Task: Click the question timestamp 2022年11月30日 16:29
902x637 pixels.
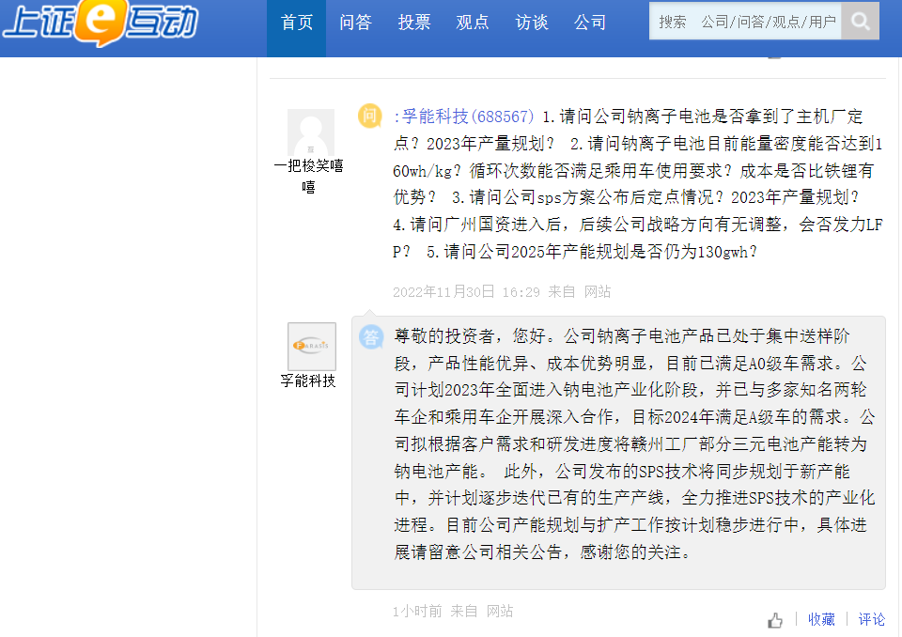Action: tap(466, 291)
